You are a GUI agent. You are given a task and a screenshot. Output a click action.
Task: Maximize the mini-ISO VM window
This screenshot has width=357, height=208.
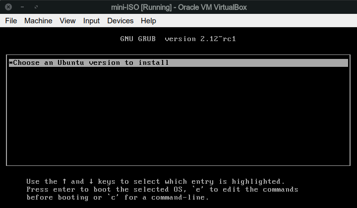(x=36, y=7)
